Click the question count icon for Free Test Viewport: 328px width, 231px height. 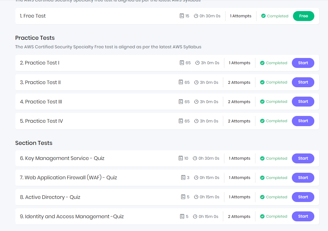[182, 16]
